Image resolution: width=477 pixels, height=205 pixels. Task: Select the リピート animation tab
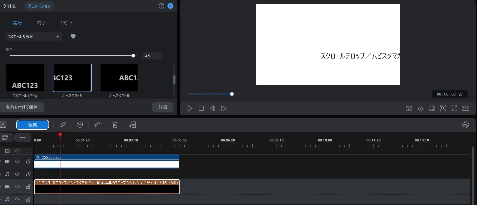pyautogui.click(x=67, y=23)
